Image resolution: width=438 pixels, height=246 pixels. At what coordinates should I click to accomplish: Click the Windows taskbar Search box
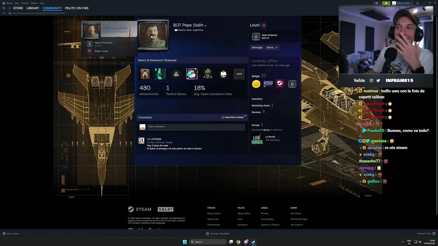pos(207,242)
